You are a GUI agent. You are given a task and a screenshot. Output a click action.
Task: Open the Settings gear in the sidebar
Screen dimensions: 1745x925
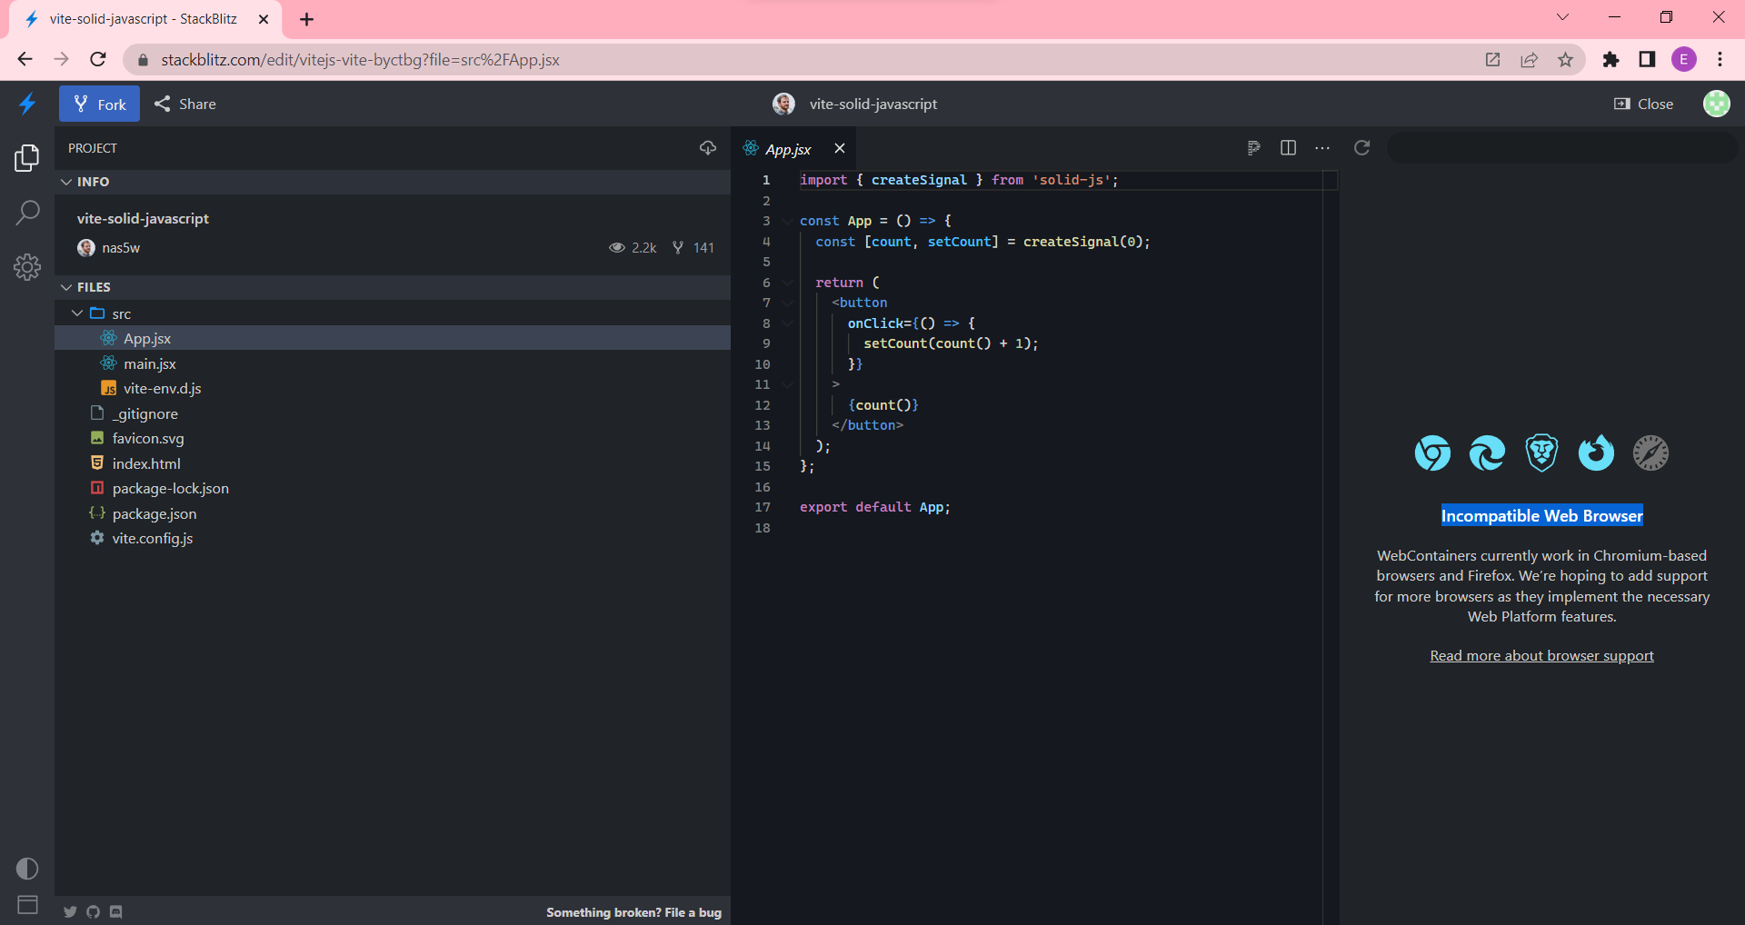(x=26, y=267)
